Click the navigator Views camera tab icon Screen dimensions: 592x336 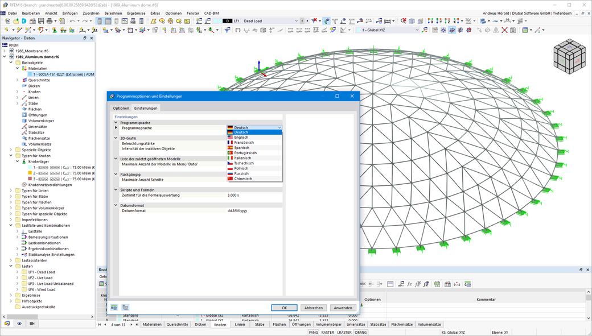tap(32, 323)
